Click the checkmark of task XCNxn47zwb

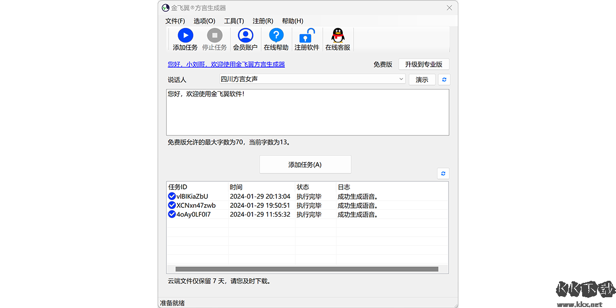point(172,205)
